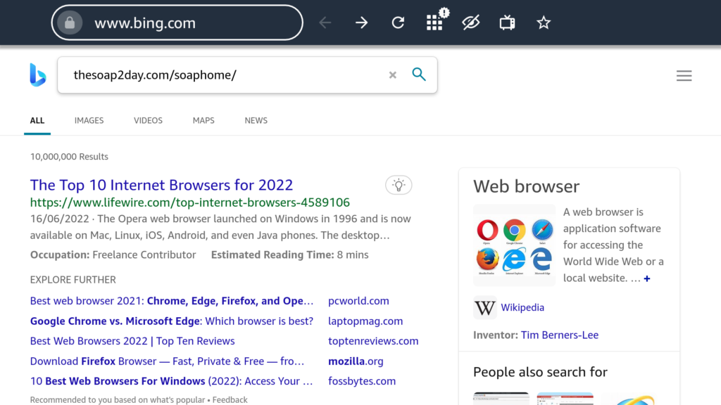Click the Bing logo

[37, 75]
